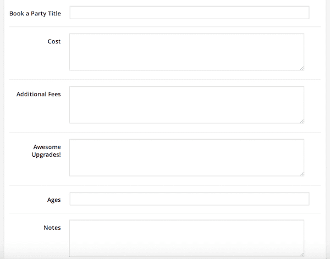Click the Additional Fees label text

pos(38,94)
